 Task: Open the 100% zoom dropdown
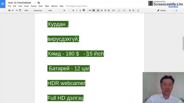(28, 11)
